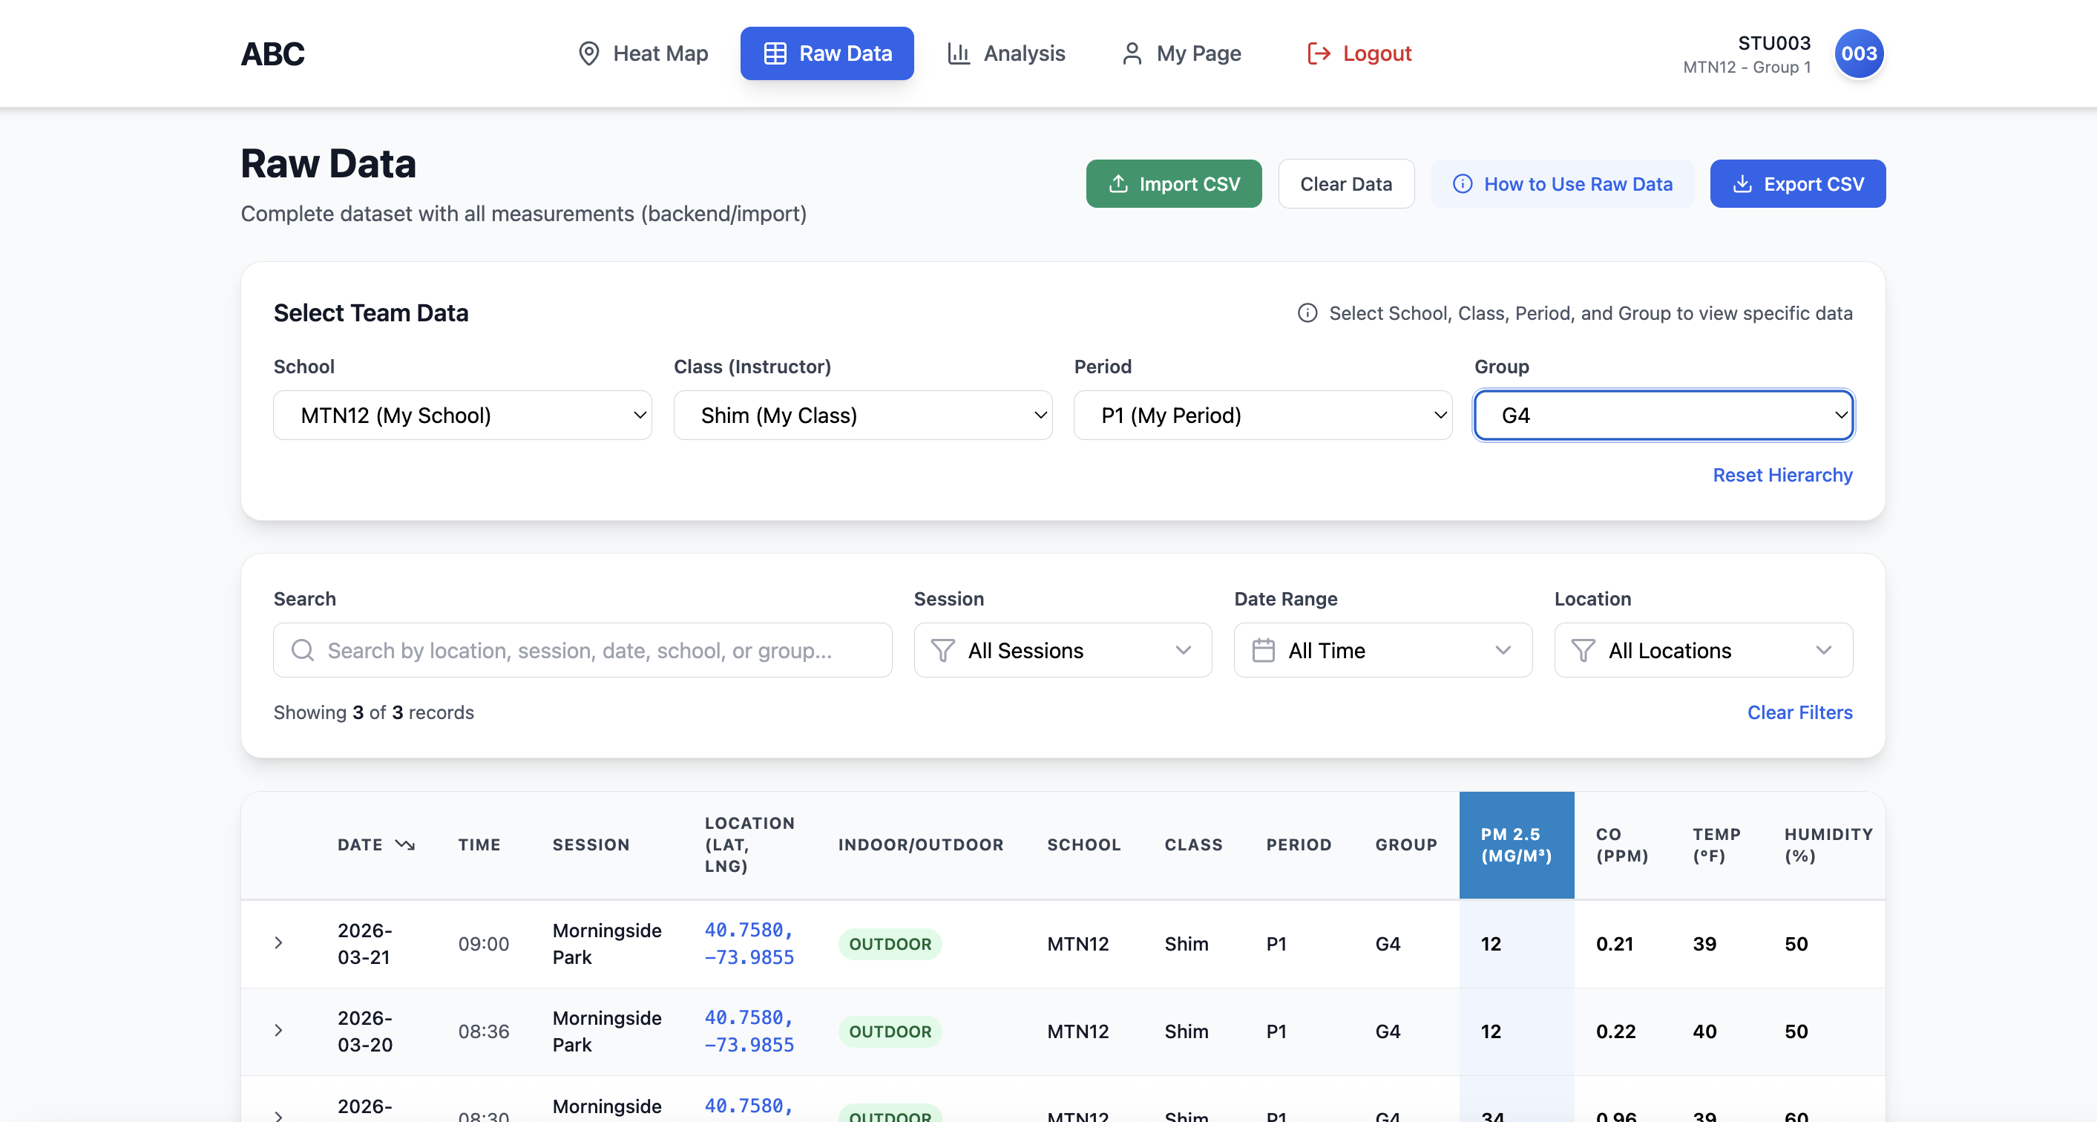Click the Date column sort arrow icon

(404, 844)
